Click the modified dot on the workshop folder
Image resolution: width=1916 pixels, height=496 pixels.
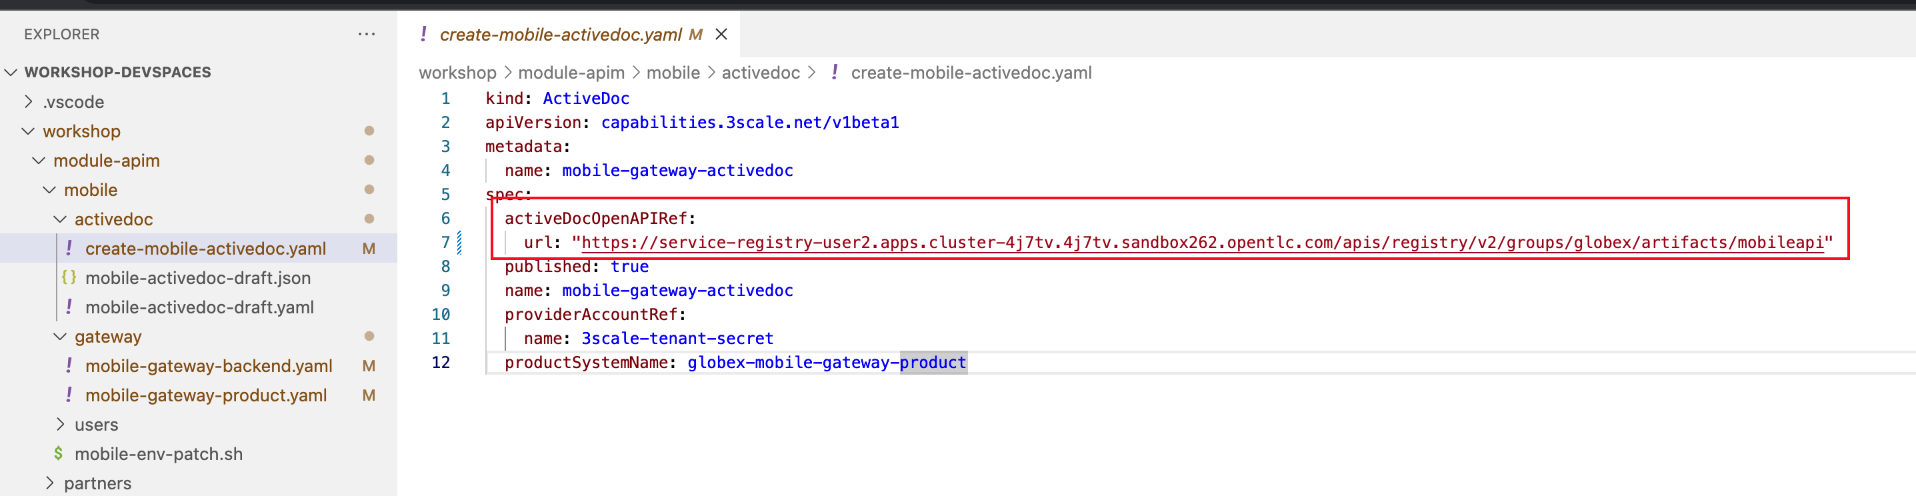click(369, 131)
